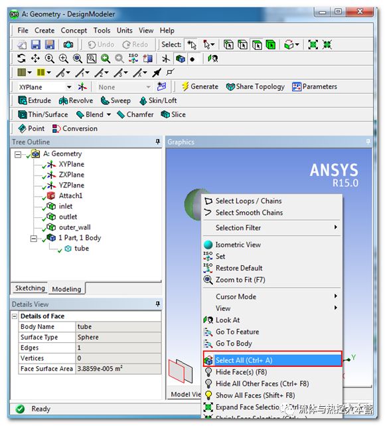Switch to the Modeling tab
The height and width of the screenshot is (426, 385).
click(66, 289)
